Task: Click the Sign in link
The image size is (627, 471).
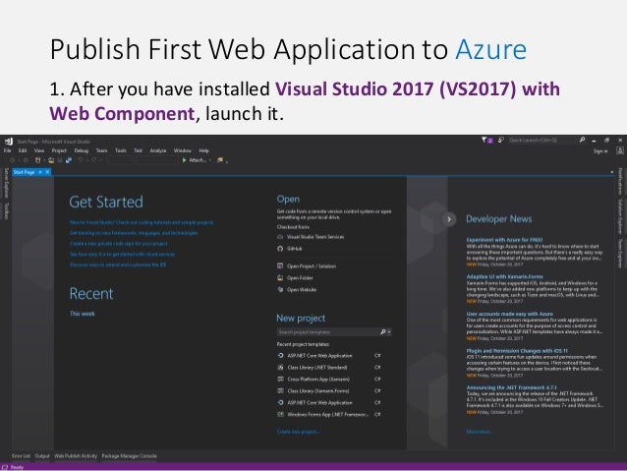Action: coord(600,150)
